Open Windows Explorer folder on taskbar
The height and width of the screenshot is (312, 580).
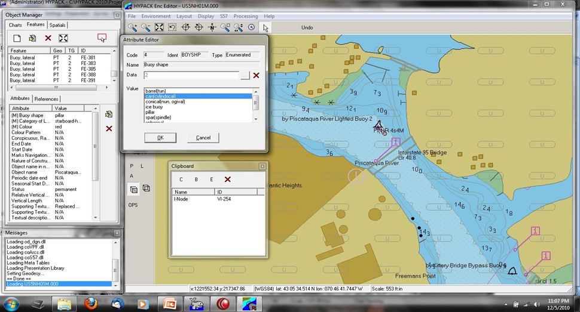(x=65, y=304)
